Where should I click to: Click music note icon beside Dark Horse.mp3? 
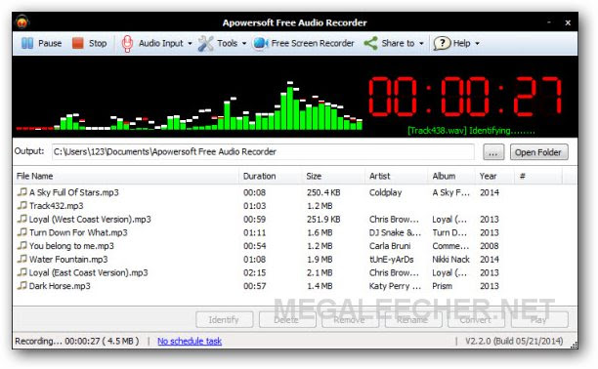[x=22, y=285]
